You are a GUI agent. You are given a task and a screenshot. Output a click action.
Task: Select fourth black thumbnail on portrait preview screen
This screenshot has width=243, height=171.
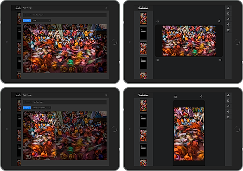point(143,150)
